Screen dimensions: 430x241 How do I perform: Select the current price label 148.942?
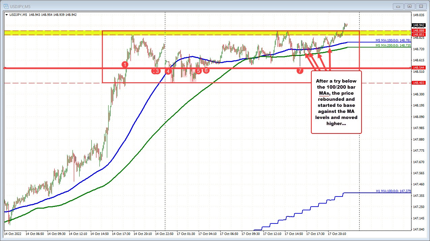click(418, 25)
